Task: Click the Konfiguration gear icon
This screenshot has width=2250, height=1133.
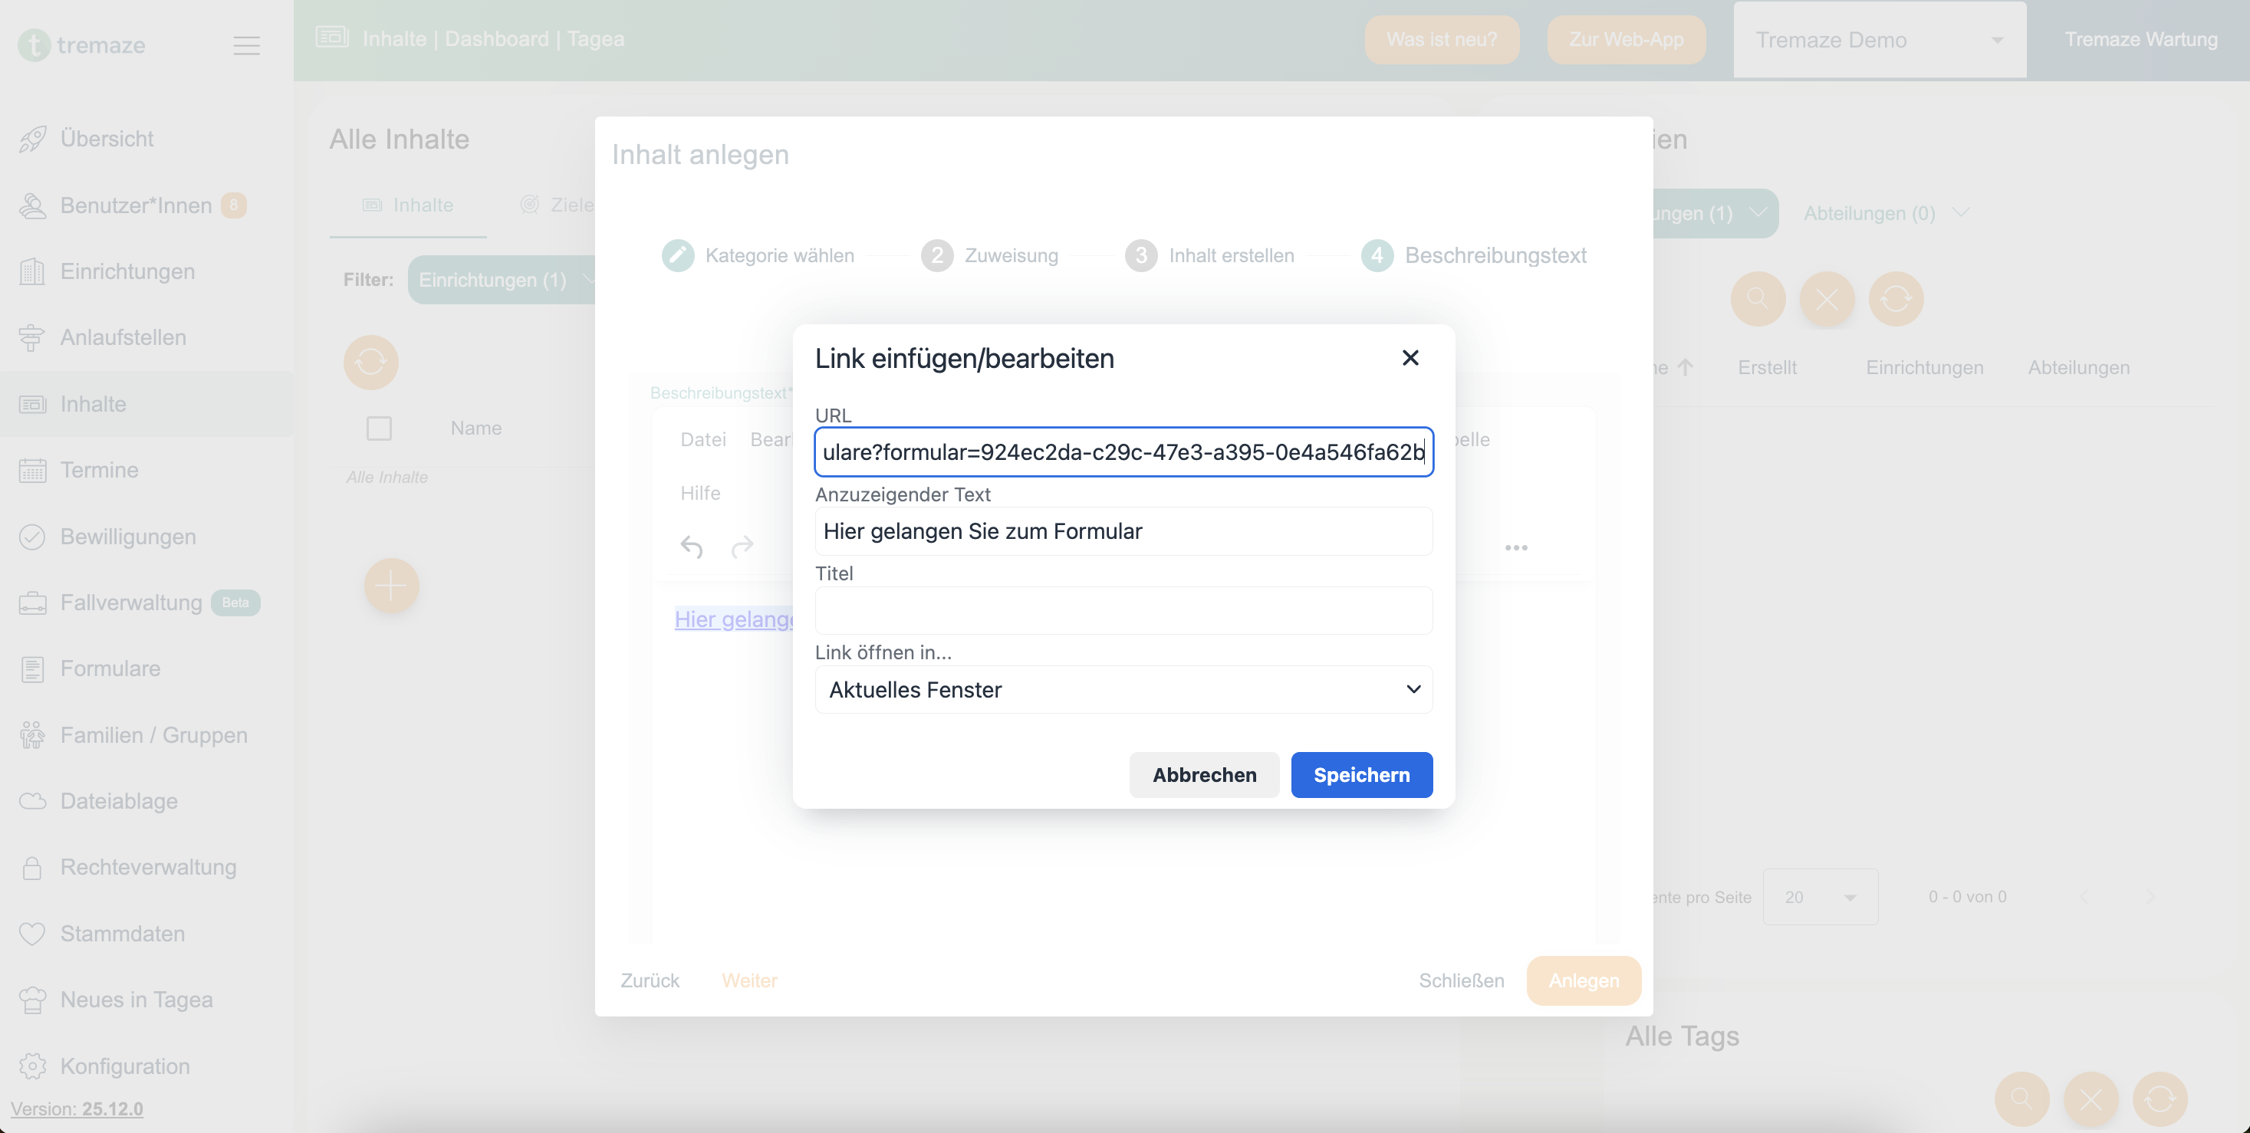Action: click(32, 1066)
